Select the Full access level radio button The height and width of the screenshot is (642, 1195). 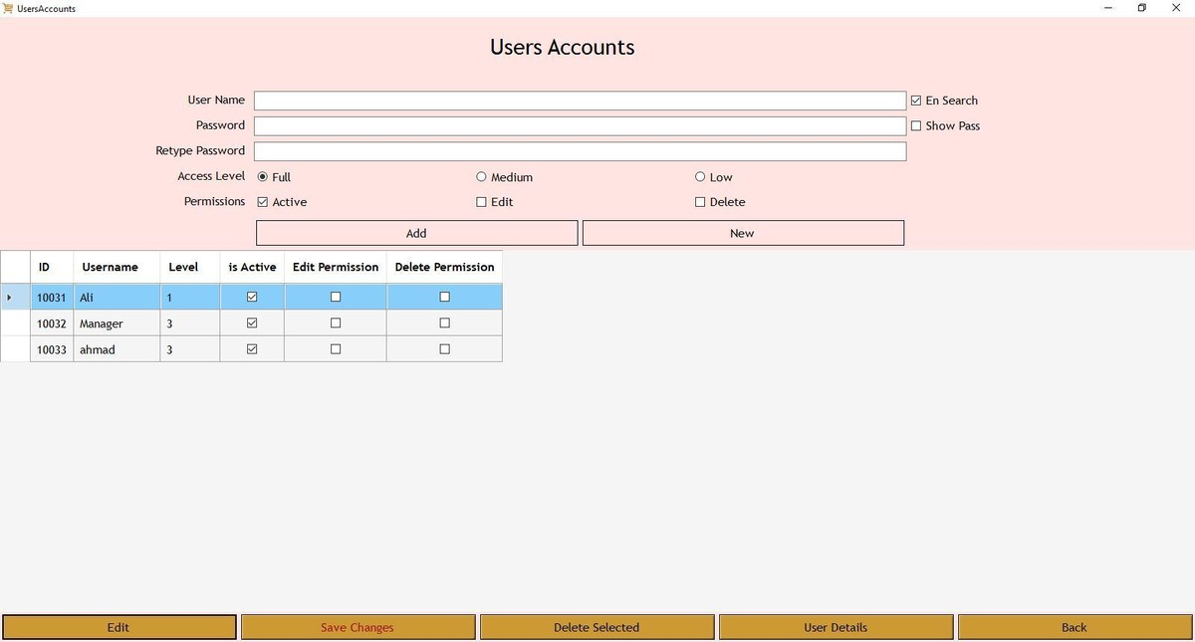263,177
